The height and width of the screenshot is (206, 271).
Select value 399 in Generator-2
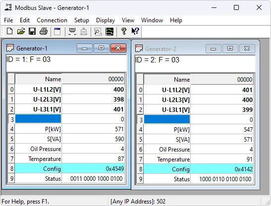[x=222, y=109]
